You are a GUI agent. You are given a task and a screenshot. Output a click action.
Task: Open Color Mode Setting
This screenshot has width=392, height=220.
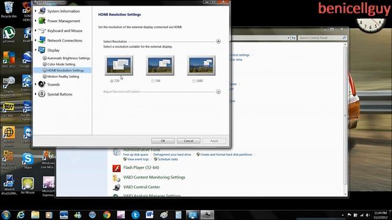click(x=61, y=64)
